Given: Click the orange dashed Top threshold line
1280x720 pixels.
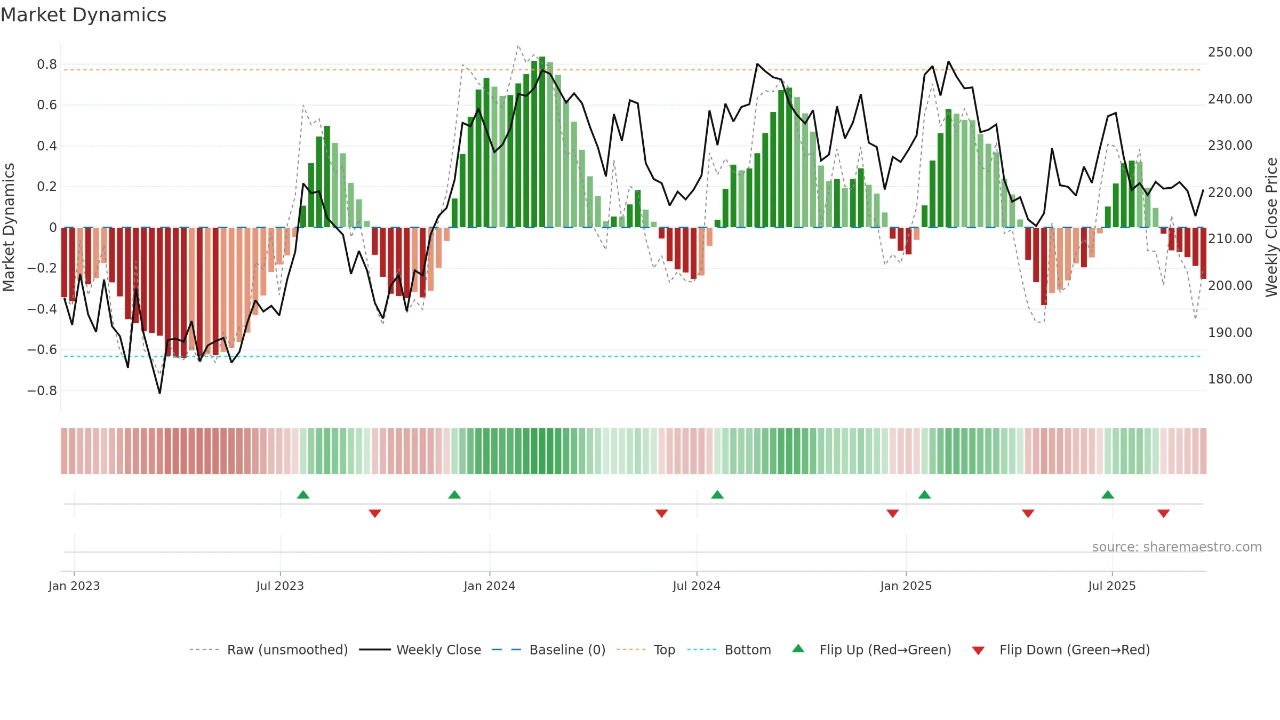Looking at the screenshot, I should point(632,69).
